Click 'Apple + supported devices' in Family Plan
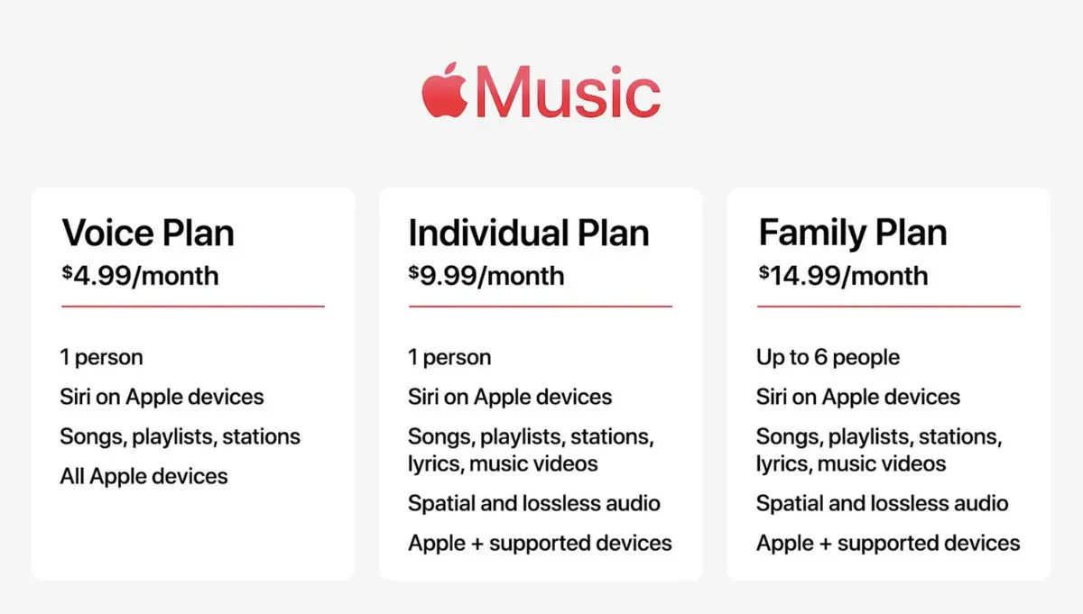This screenshot has width=1083, height=614. coord(888,543)
